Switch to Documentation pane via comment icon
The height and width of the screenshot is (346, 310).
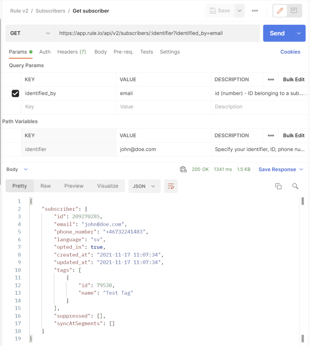[x=294, y=10]
